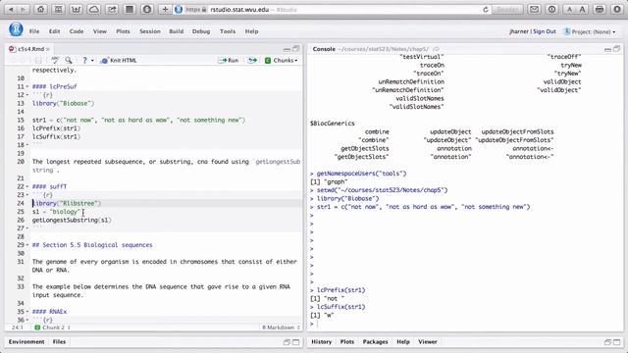Viewport: 628px width, 353px height.
Task: Switch to the History tab
Action: 321,342
